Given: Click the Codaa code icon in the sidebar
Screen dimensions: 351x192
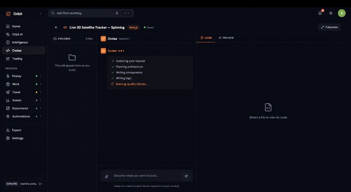Looking at the screenshot, I should [8, 50].
